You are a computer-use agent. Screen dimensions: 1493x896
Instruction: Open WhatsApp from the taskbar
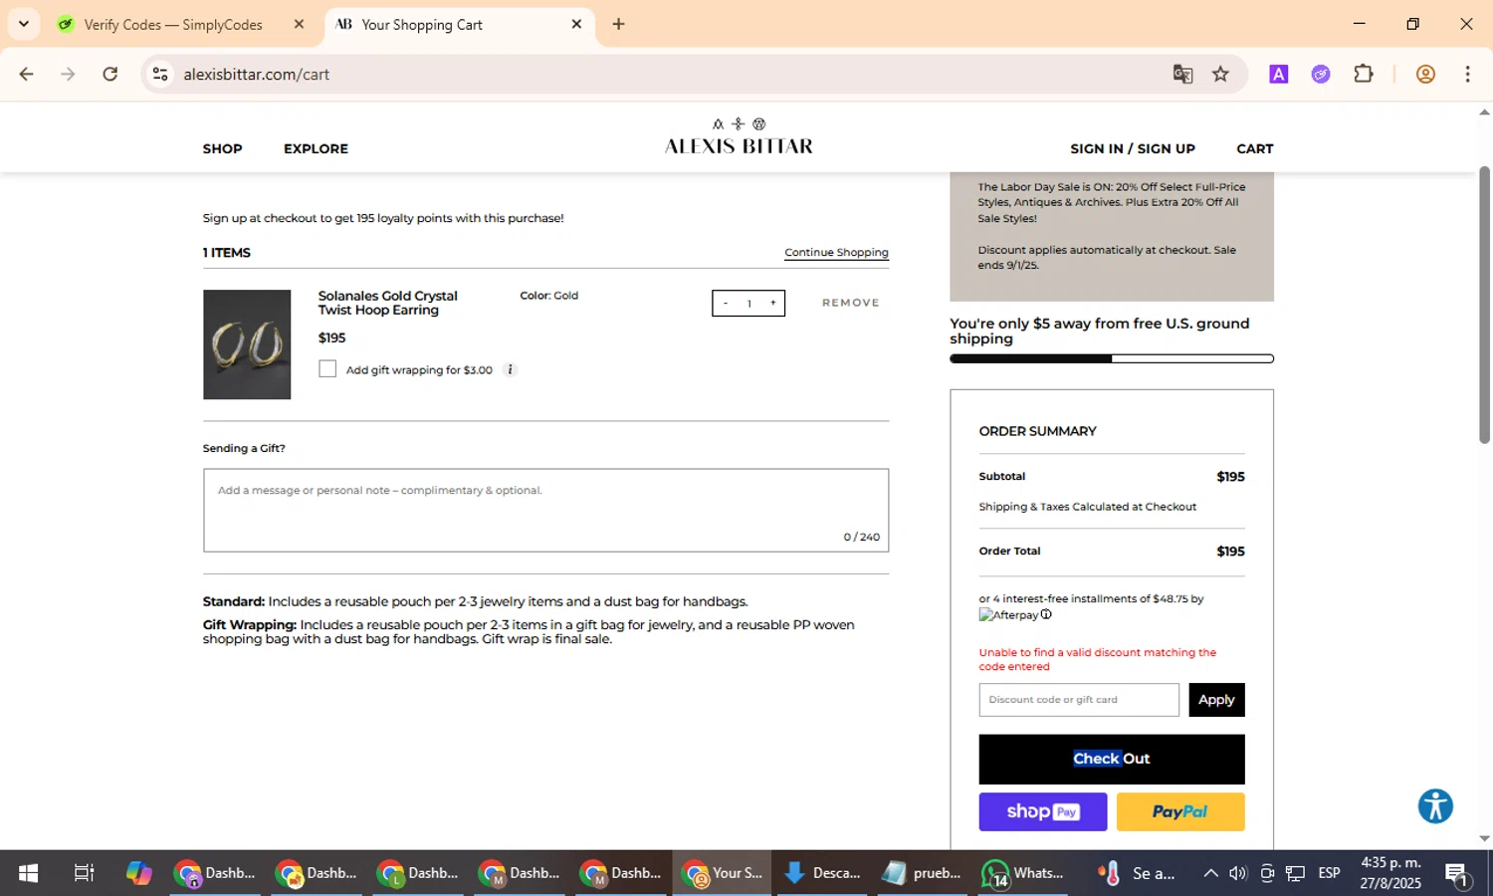click(1023, 873)
